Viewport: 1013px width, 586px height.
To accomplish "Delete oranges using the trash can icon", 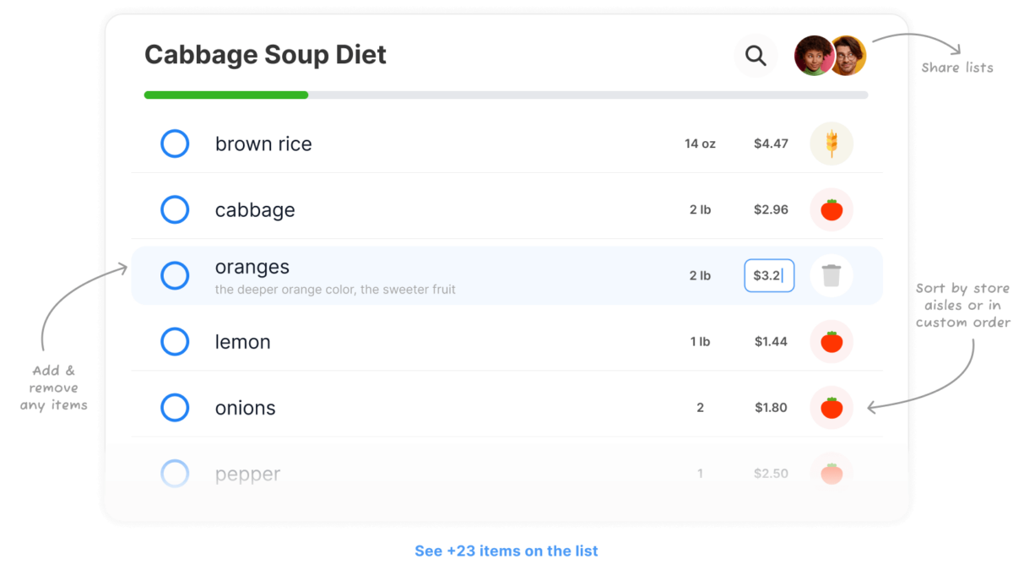I will tap(832, 275).
